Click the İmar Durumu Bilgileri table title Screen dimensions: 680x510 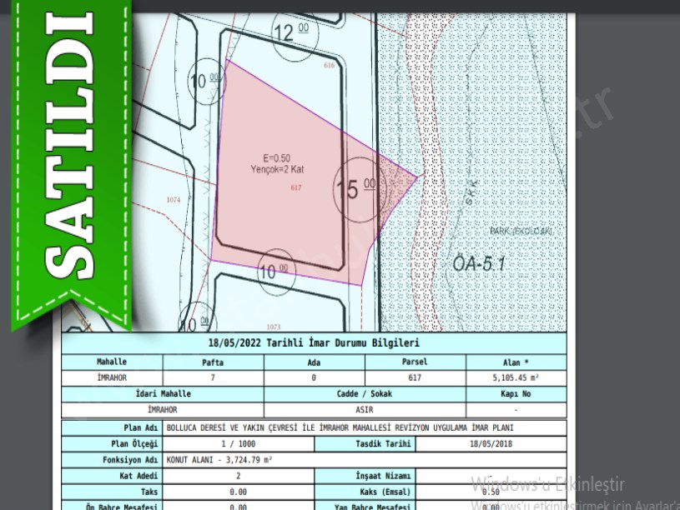point(313,343)
